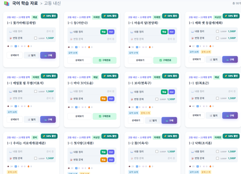This screenshot has width=241, height=174.
Task: Click 구매완료 on 바다 3(이도윤) card
Action: (x=104, y=116)
